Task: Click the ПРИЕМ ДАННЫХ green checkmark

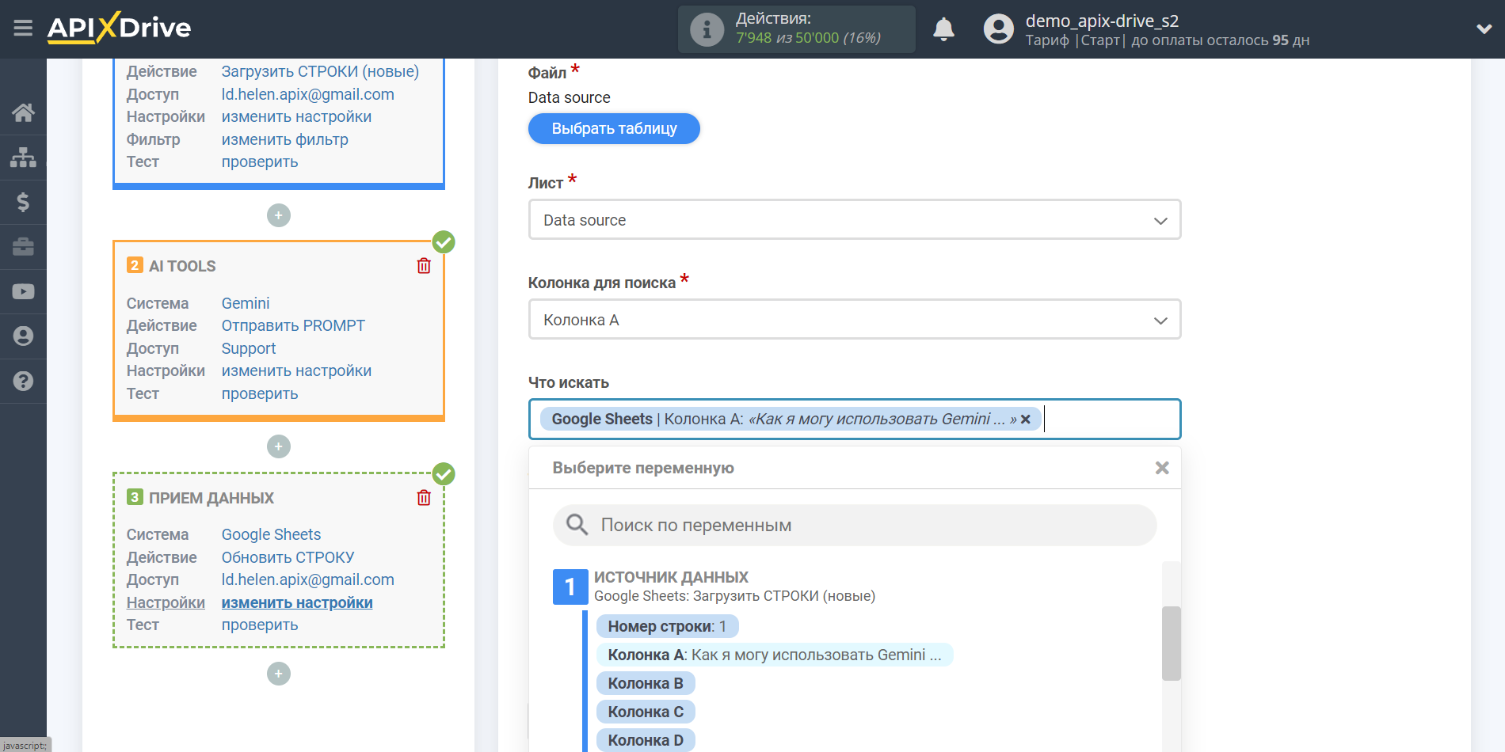Action: pyautogui.click(x=444, y=474)
